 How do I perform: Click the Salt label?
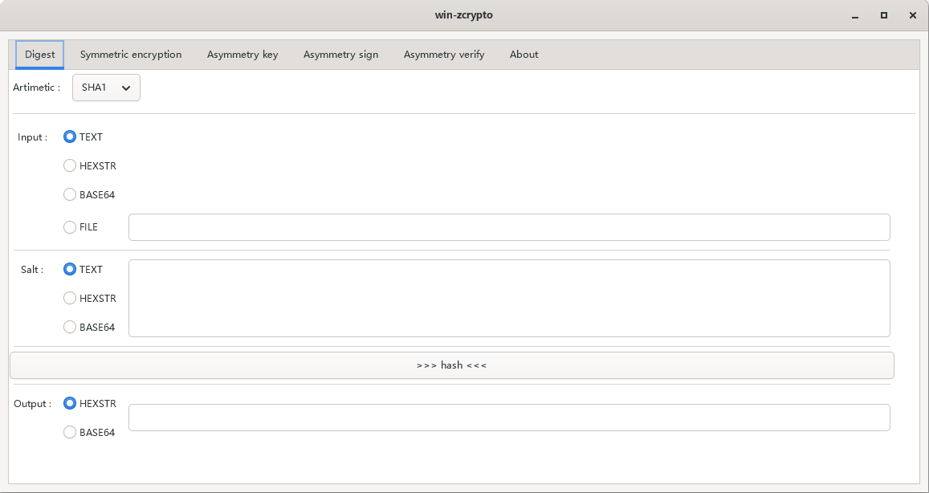coord(32,270)
